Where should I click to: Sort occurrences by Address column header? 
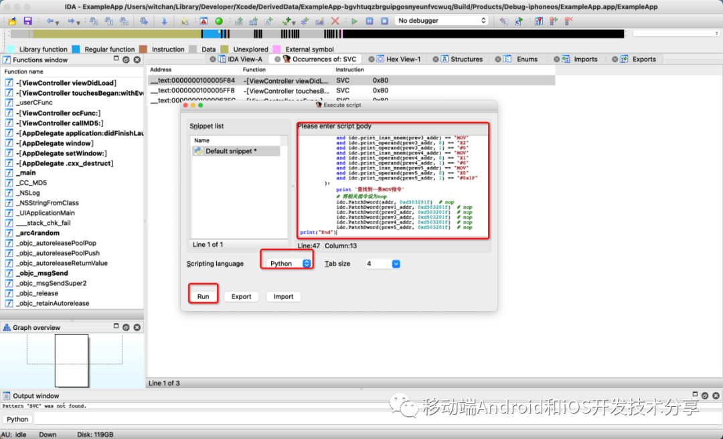coord(195,70)
